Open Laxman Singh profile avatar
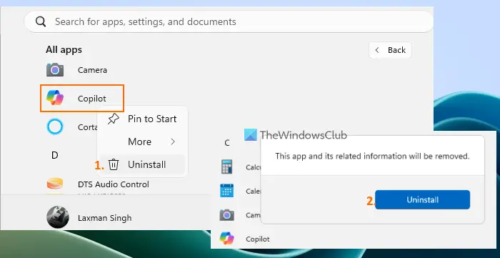The width and height of the screenshot is (500, 258). pos(57,217)
